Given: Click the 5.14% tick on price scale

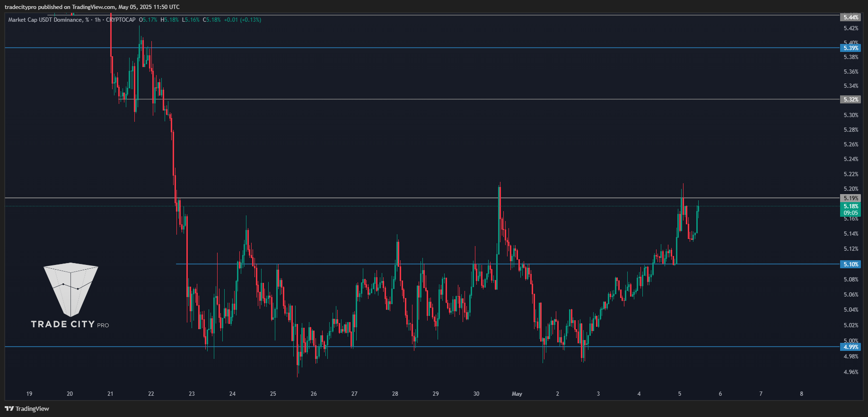Looking at the screenshot, I should click(850, 234).
